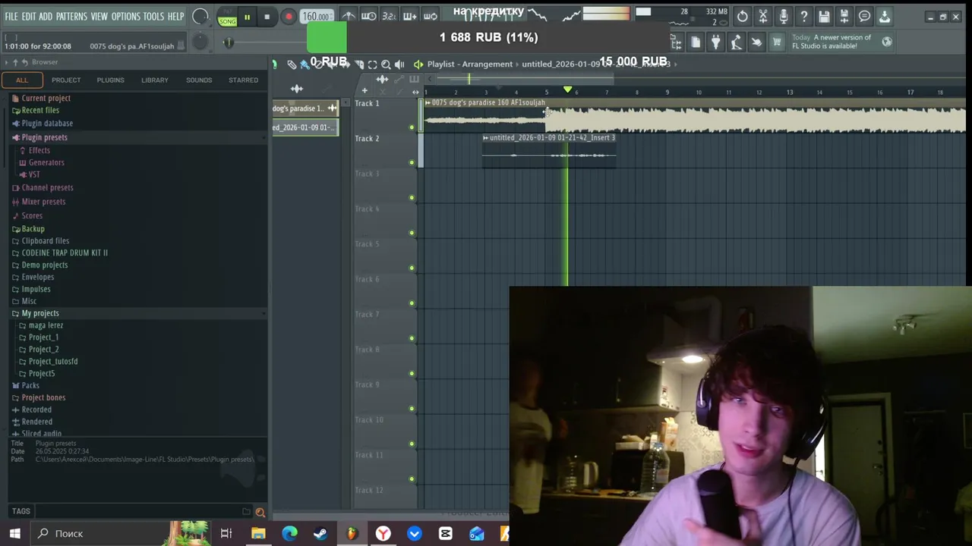This screenshot has width=972, height=546.
Task: Click the one-click audio recording microphone icon
Action: [784, 16]
